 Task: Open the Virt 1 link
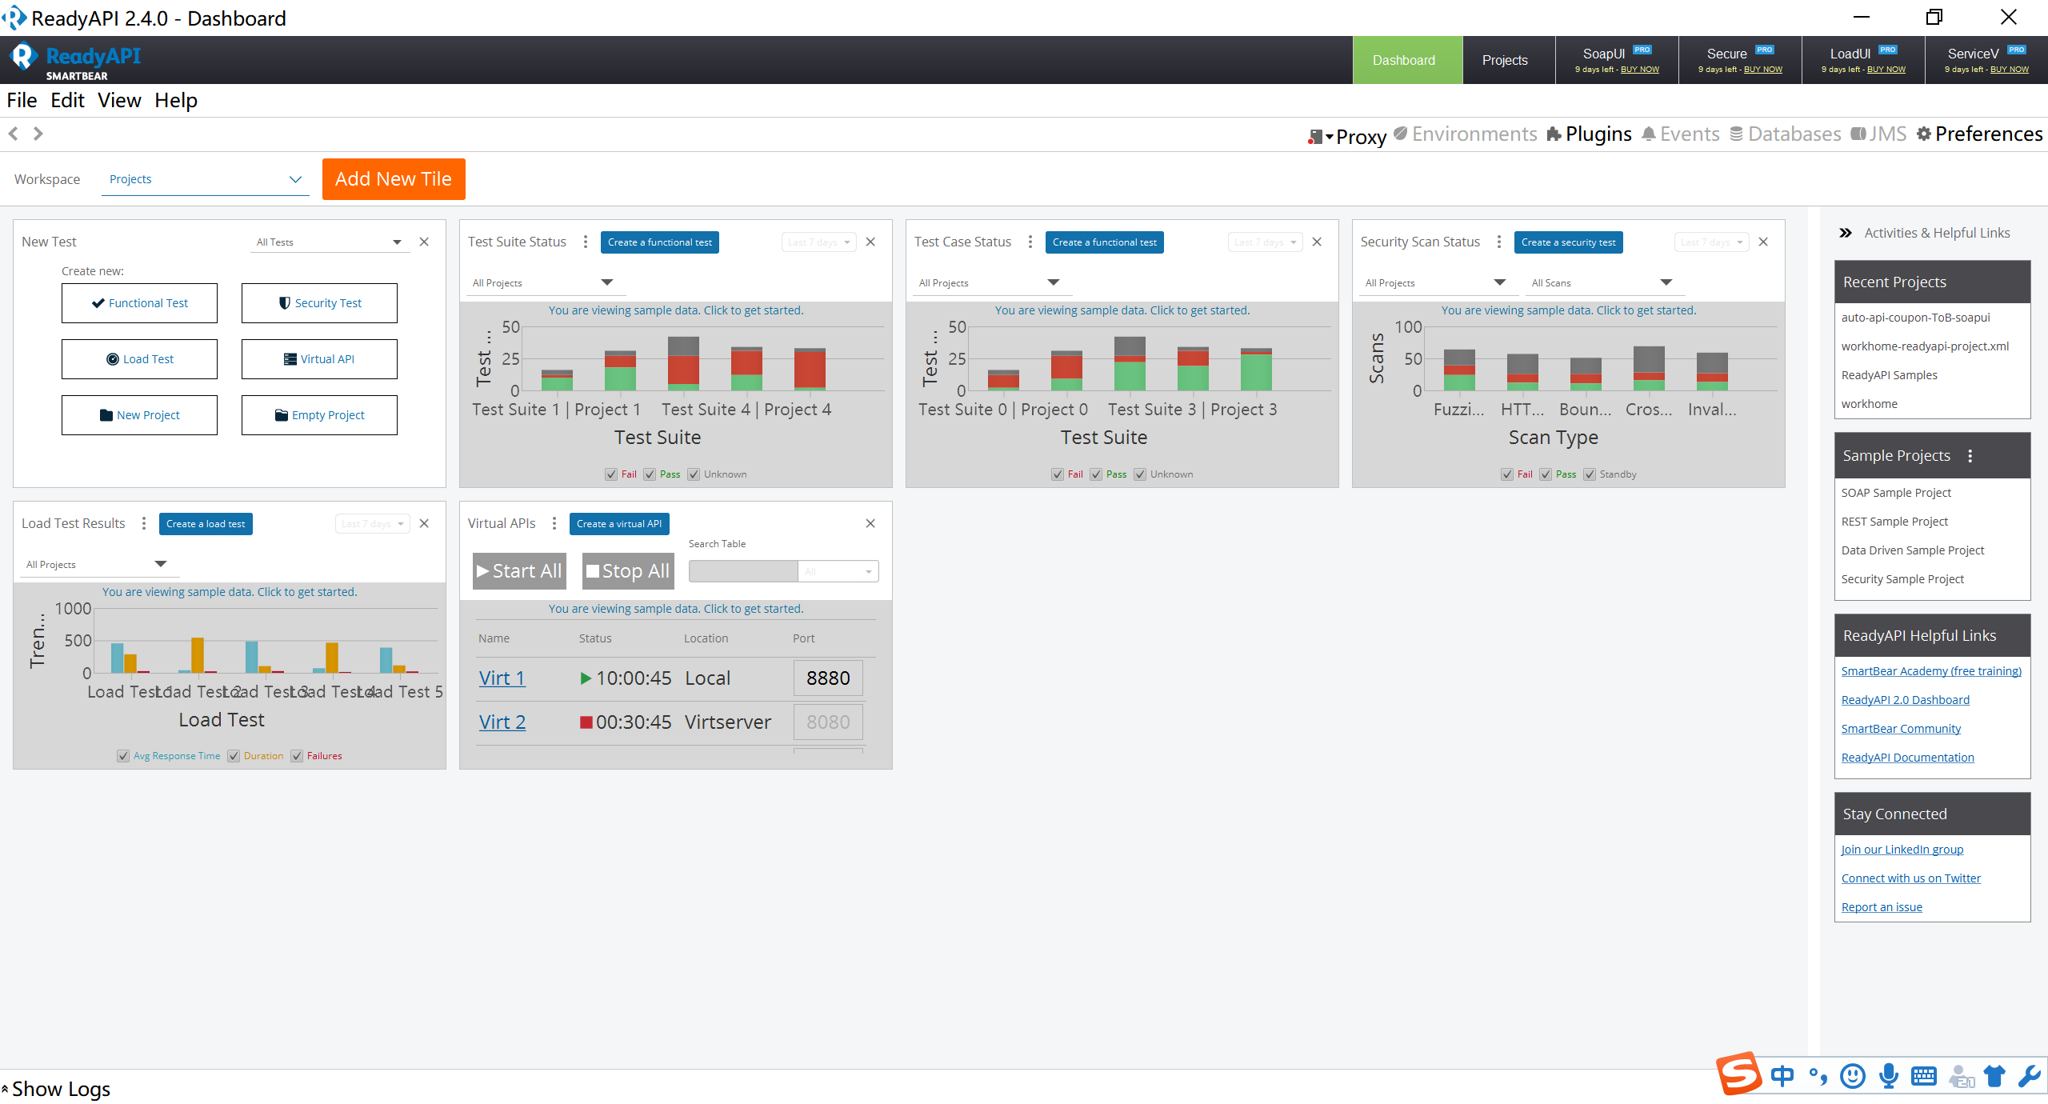(x=502, y=678)
